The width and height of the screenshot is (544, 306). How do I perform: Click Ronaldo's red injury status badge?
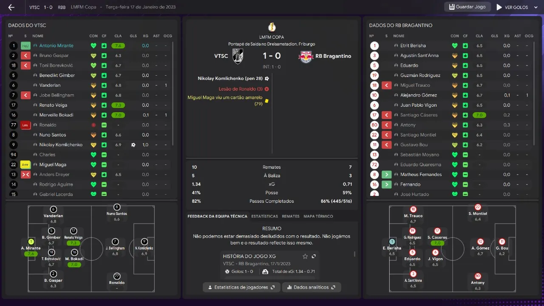[x=25, y=125]
